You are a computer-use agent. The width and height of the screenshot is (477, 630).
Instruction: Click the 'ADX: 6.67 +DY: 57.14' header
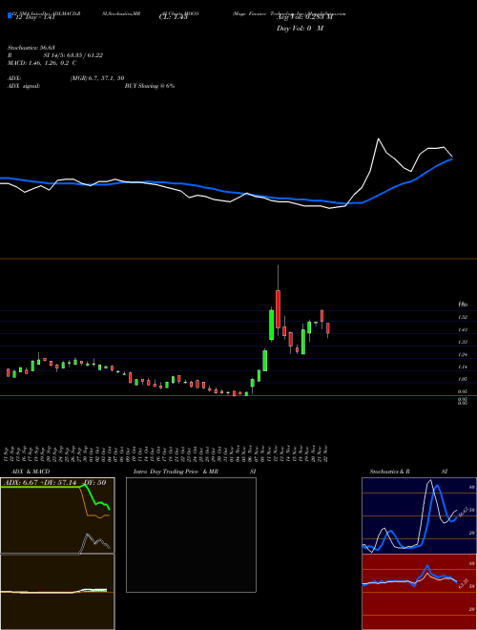(39, 483)
